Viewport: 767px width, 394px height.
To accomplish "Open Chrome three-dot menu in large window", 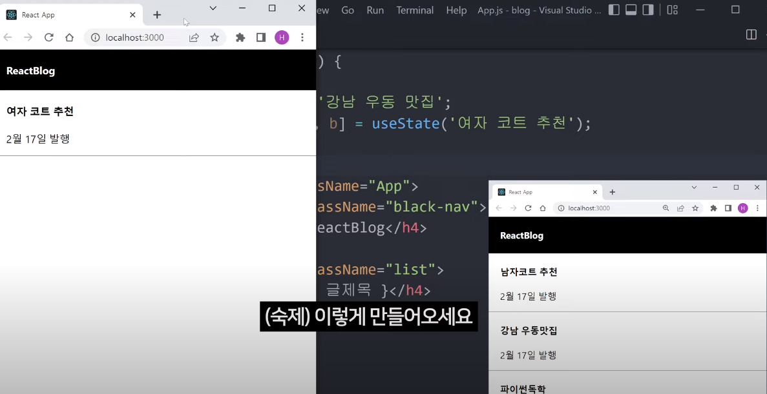I will point(302,37).
